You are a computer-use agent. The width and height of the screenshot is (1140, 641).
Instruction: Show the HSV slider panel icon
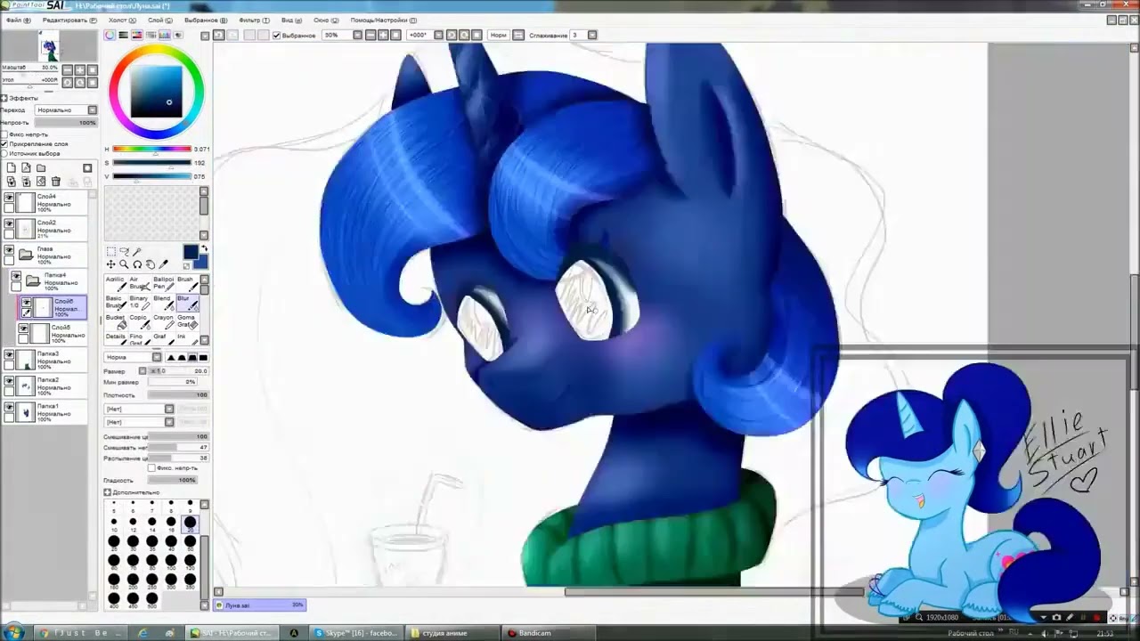pyautogui.click(x=137, y=35)
